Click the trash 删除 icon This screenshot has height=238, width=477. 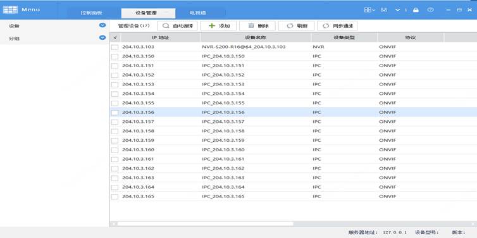(251, 26)
